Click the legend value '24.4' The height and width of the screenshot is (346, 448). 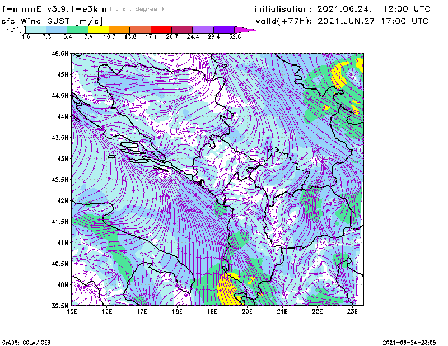(x=193, y=36)
